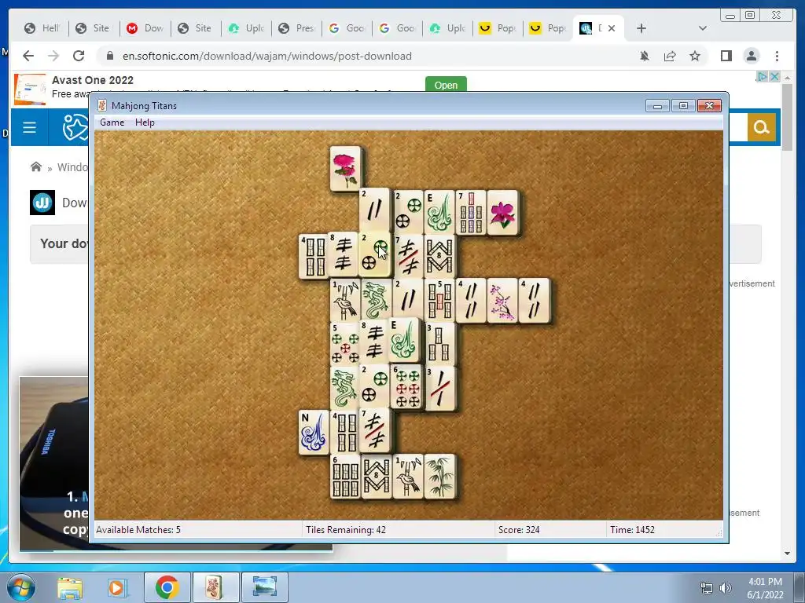Open Chrome three-dot menu
The width and height of the screenshot is (805, 603).
tap(777, 56)
